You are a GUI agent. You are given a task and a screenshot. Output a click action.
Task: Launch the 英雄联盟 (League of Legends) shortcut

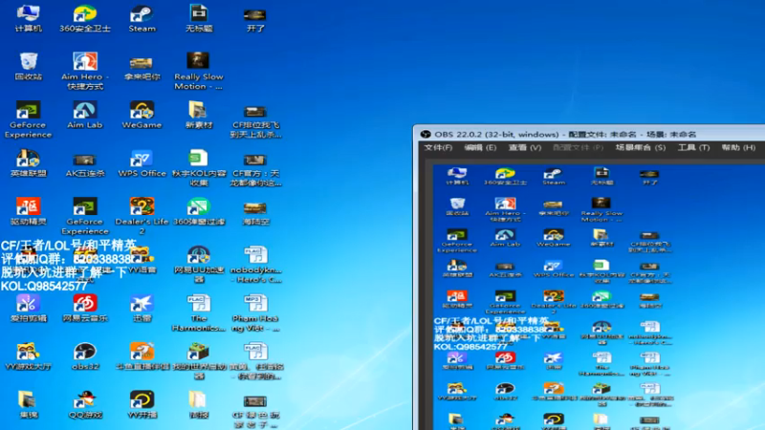point(28,163)
